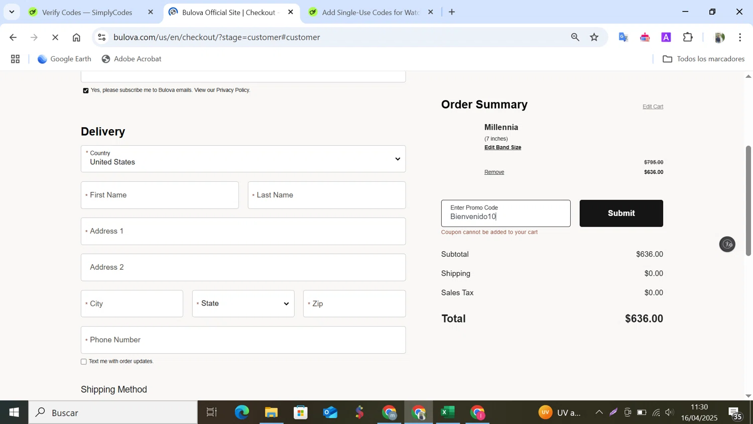Open File Explorer from taskbar
This screenshot has height=424, width=753.
(271, 413)
